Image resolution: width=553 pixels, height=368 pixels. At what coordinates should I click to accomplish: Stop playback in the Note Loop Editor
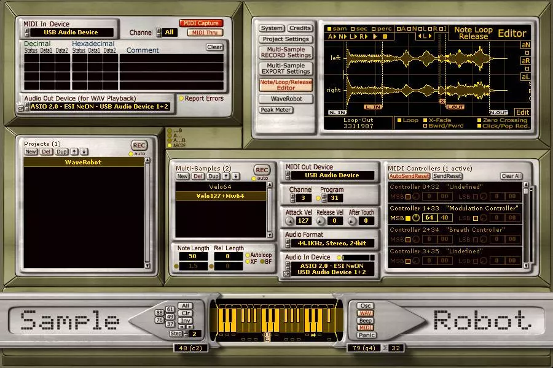[x=385, y=36]
